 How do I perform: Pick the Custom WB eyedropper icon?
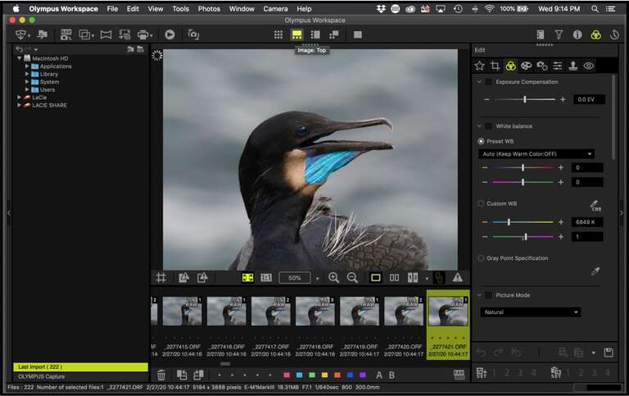[596, 205]
